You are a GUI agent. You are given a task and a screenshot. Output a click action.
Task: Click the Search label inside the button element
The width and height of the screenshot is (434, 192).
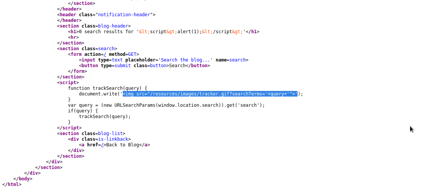[x=177, y=66]
